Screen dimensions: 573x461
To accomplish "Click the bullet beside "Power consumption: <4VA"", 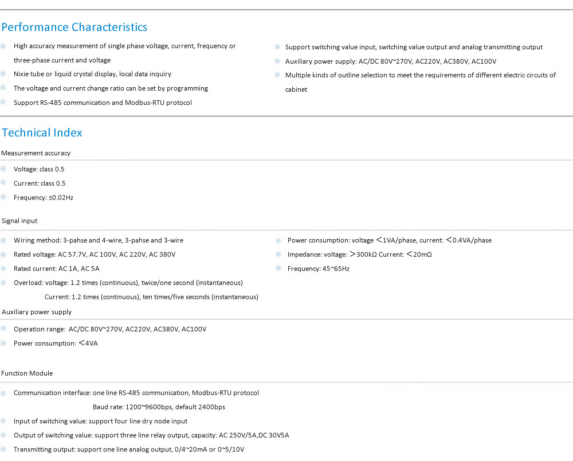I will [x=3, y=343].
